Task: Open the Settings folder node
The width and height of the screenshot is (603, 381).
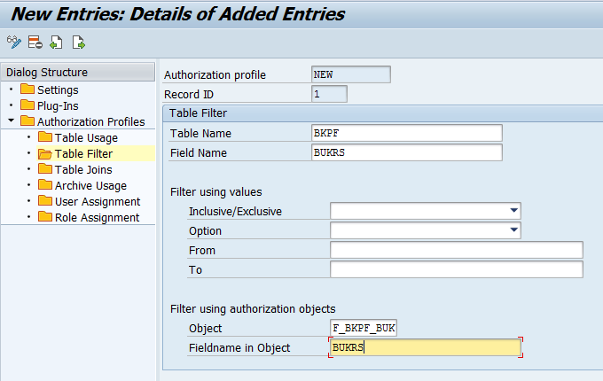Action: (x=58, y=89)
